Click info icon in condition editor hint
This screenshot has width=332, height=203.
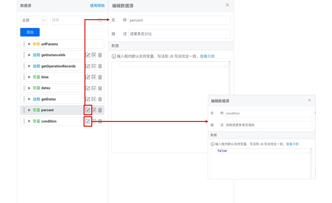[212, 144]
